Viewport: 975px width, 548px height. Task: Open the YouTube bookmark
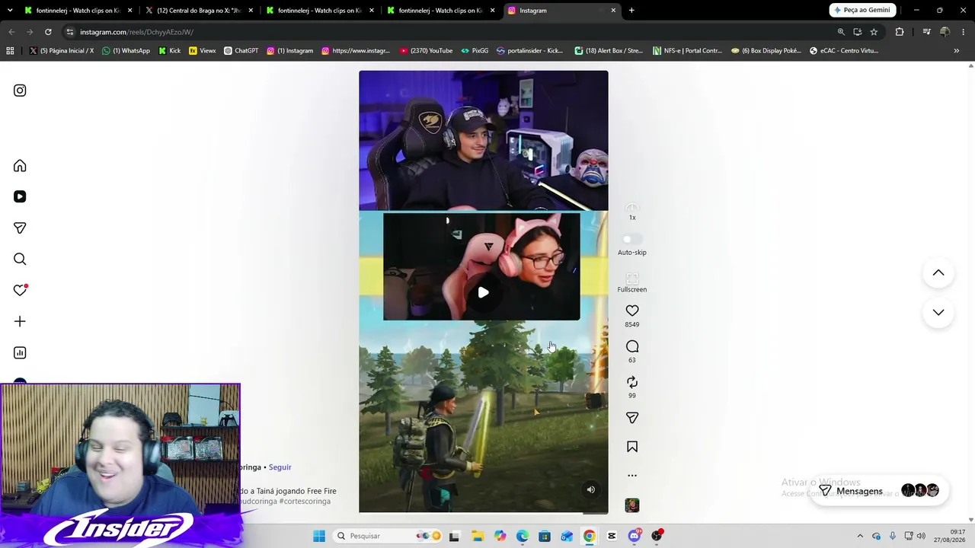pyautogui.click(x=426, y=51)
